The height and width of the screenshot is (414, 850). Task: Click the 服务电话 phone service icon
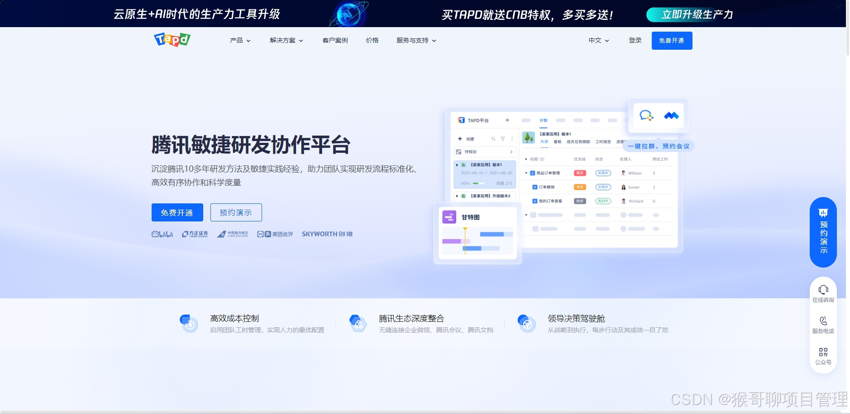click(x=824, y=322)
